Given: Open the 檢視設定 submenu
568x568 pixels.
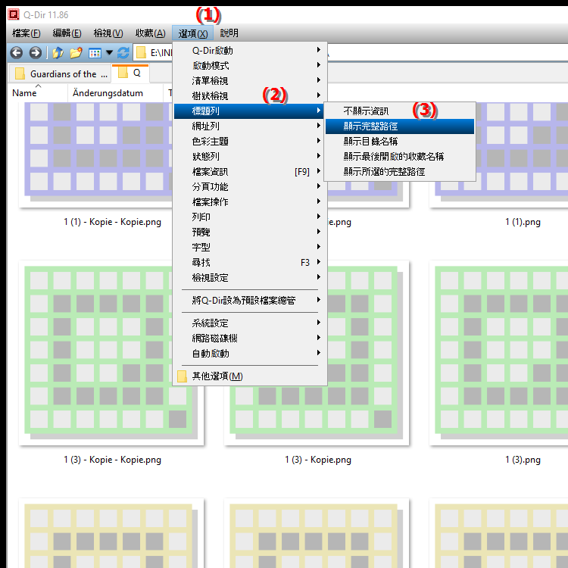Looking at the screenshot, I should click(250, 278).
